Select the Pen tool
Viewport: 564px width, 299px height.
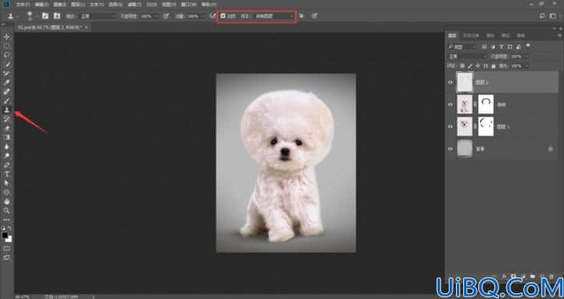click(x=7, y=165)
